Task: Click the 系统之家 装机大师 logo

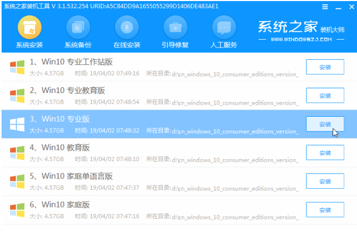Action: click(301, 27)
